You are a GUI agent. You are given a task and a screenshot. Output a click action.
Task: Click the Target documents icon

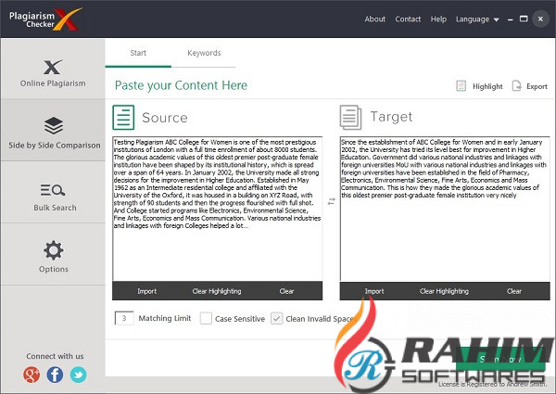click(350, 118)
